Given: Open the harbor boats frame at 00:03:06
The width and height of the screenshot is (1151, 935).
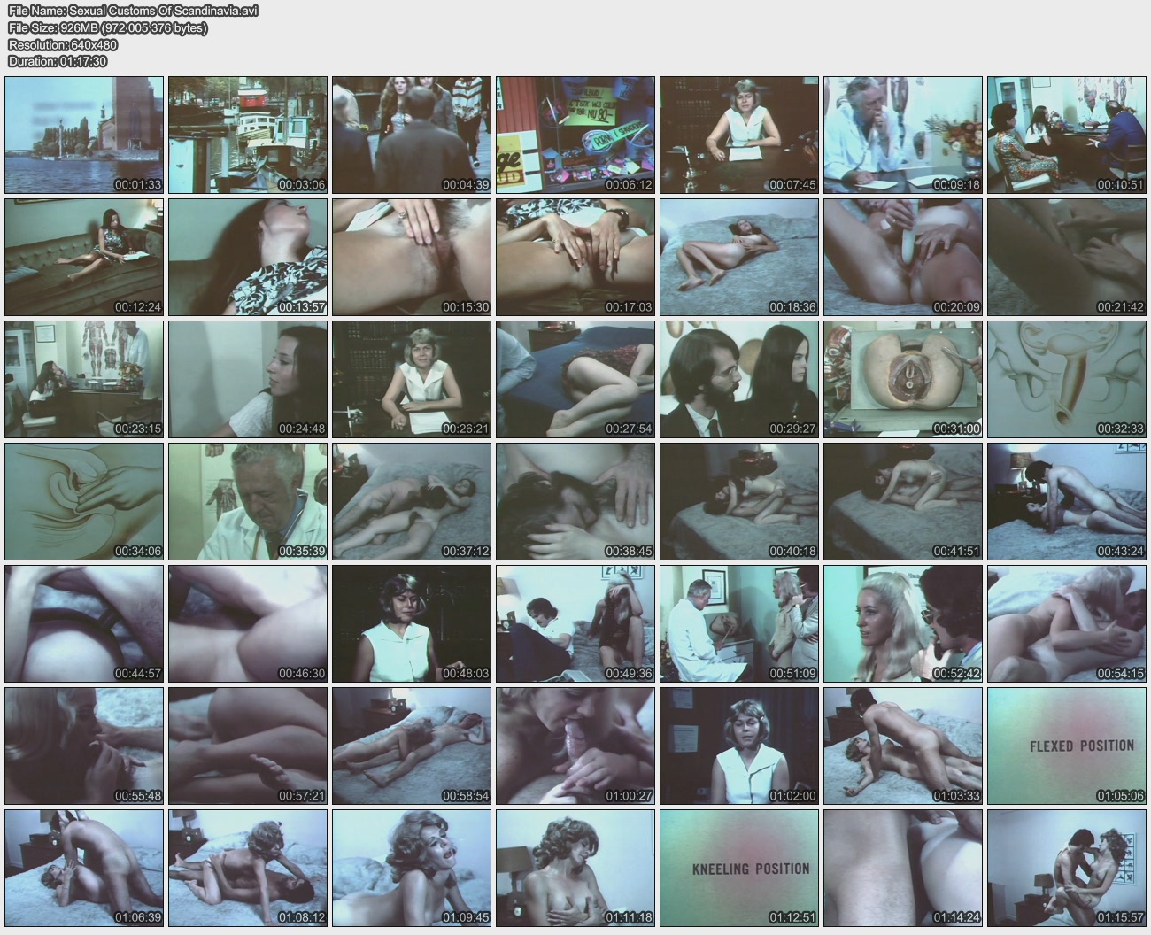Looking at the screenshot, I should pos(248,135).
